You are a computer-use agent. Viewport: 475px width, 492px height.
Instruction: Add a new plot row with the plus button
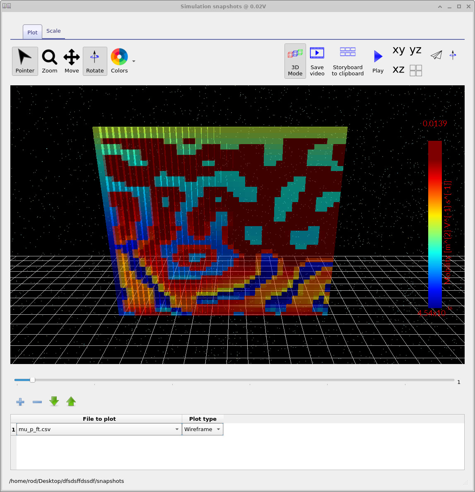[x=20, y=401]
